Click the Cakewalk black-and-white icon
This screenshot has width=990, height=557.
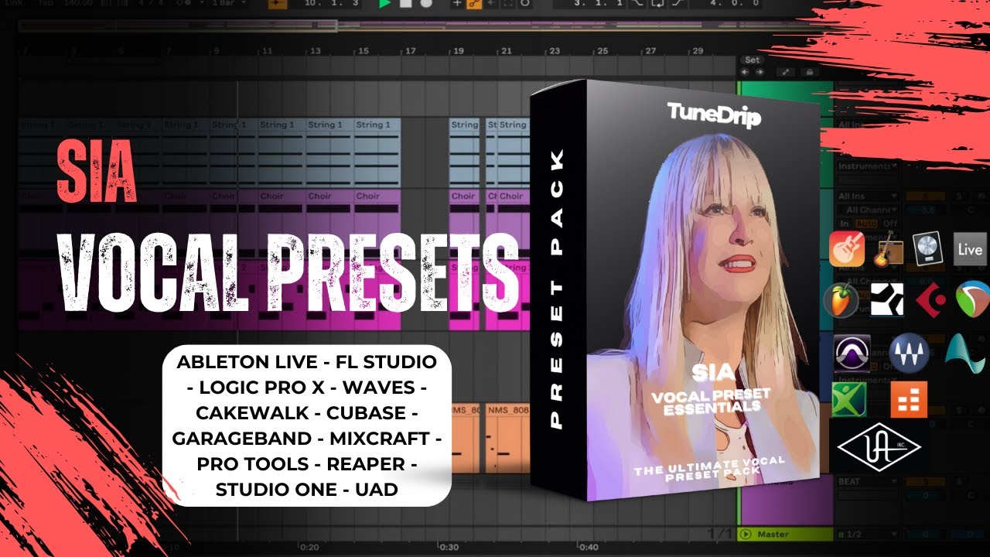887,299
